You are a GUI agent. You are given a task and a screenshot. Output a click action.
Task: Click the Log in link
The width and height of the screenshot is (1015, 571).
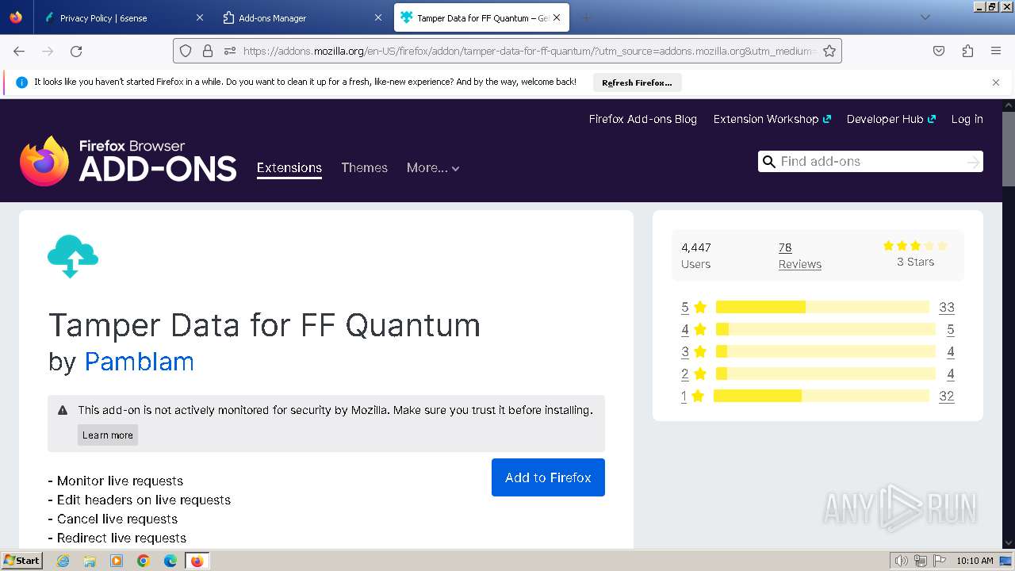coord(967,119)
